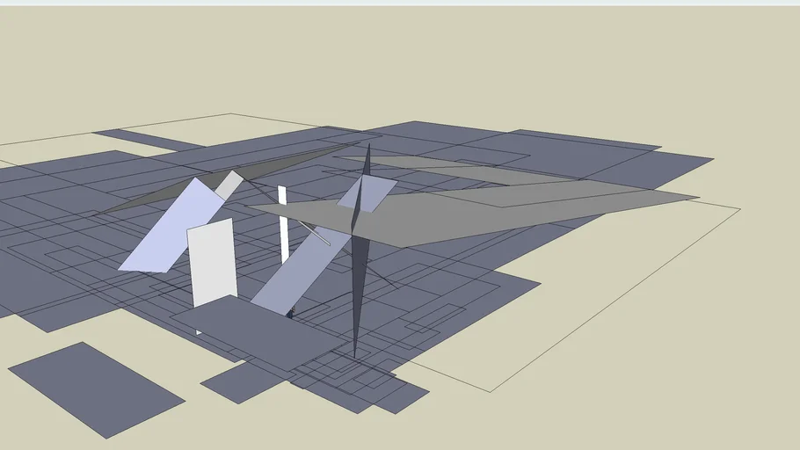Click the thin diagonal rod near the center

[313, 233]
